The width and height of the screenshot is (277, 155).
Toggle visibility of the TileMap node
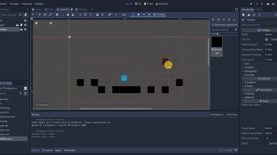25,29
